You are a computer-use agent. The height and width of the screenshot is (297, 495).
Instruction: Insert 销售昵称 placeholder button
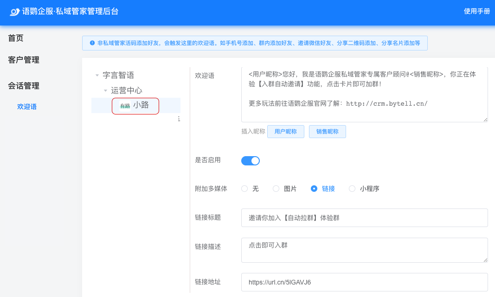(x=328, y=132)
